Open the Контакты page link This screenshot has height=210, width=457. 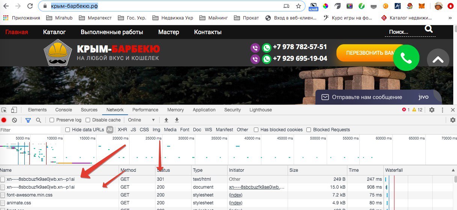pyautogui.click(x=208, y=32)
